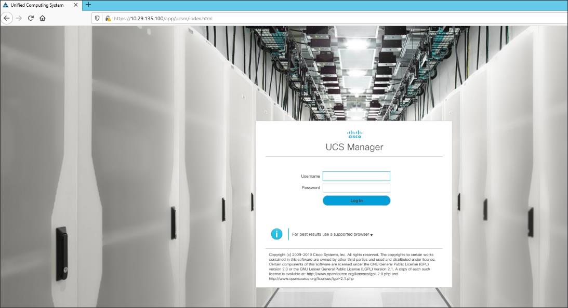Click the tracking protection shield icon
The image size is (568, 308).
click(97, 18)
